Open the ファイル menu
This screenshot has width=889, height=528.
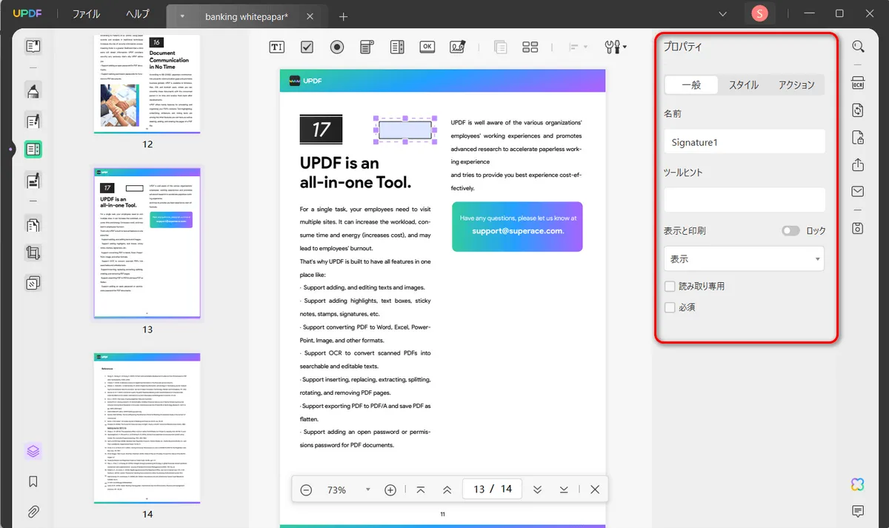pyautogui.click(x=87, y=14)
